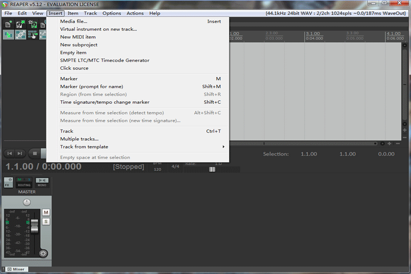This screenshot has width=411, height=274.
Task: Open the master track FX button
Action: point(8,182)
